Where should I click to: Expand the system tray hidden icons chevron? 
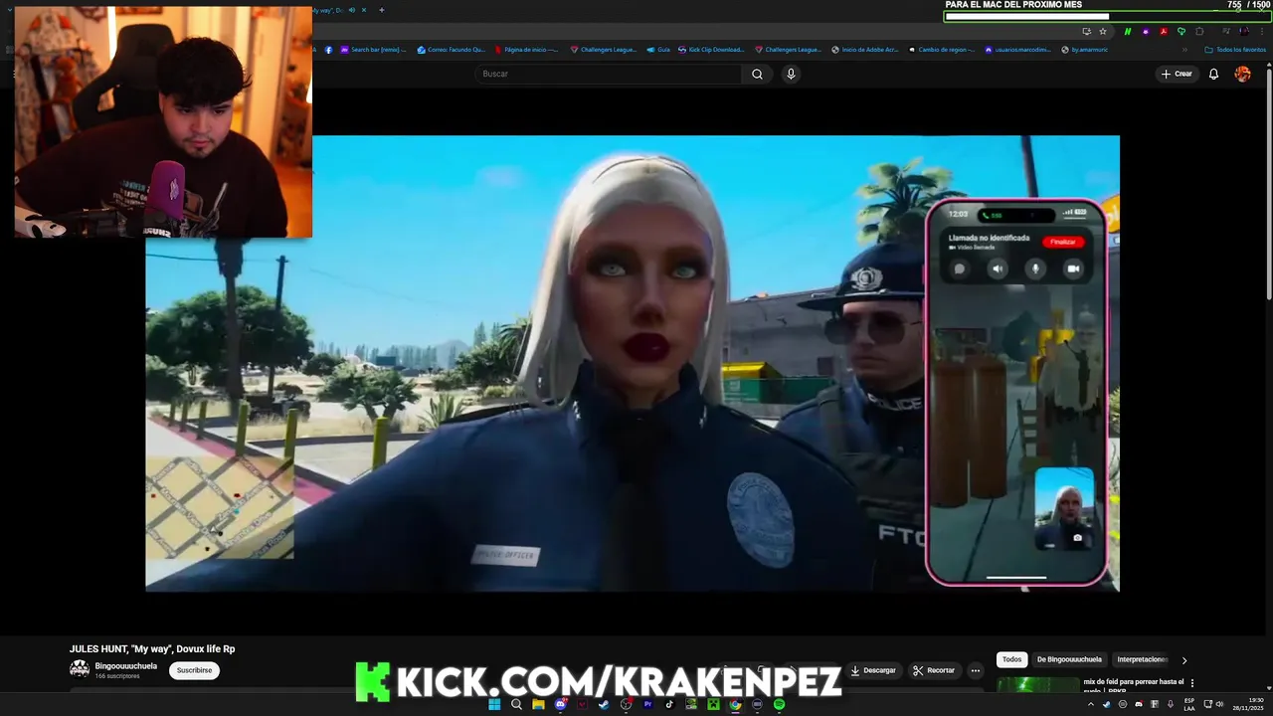pyautogui.click(x=1091, y=704)
